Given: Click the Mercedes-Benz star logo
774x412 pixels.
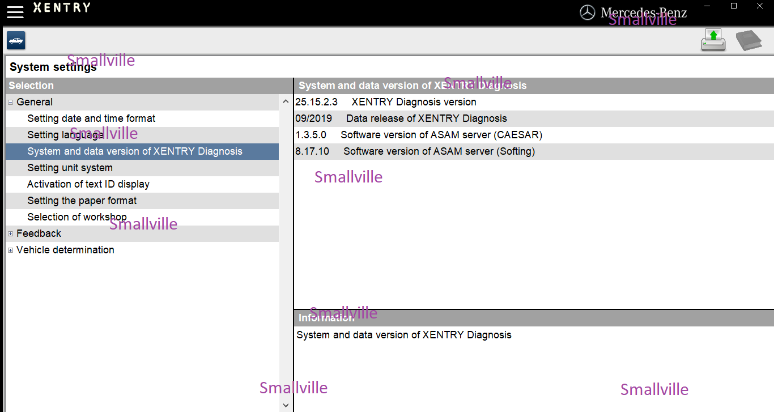Looking at the screenshot, I should (x=588, y=12).
